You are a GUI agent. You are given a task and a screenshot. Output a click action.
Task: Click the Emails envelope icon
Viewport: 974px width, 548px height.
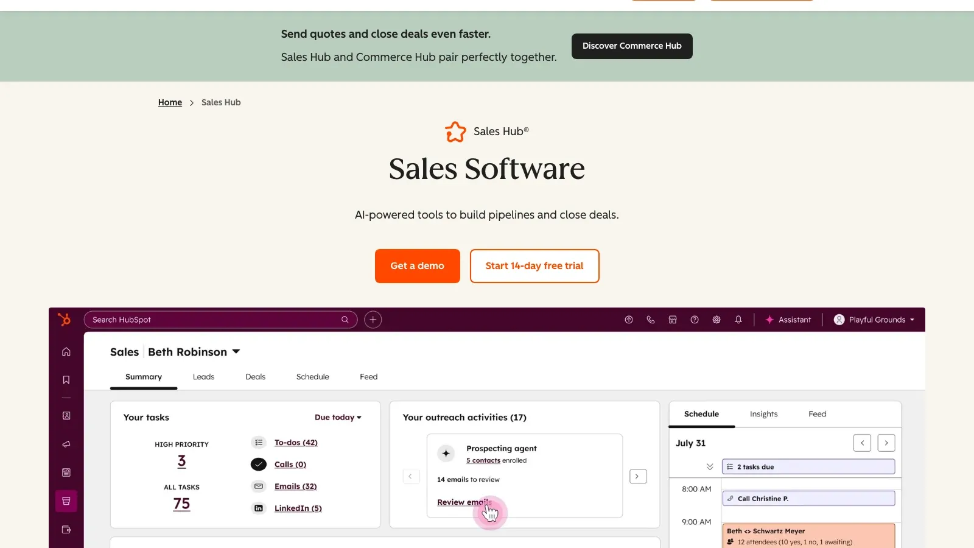pos(259,487)
